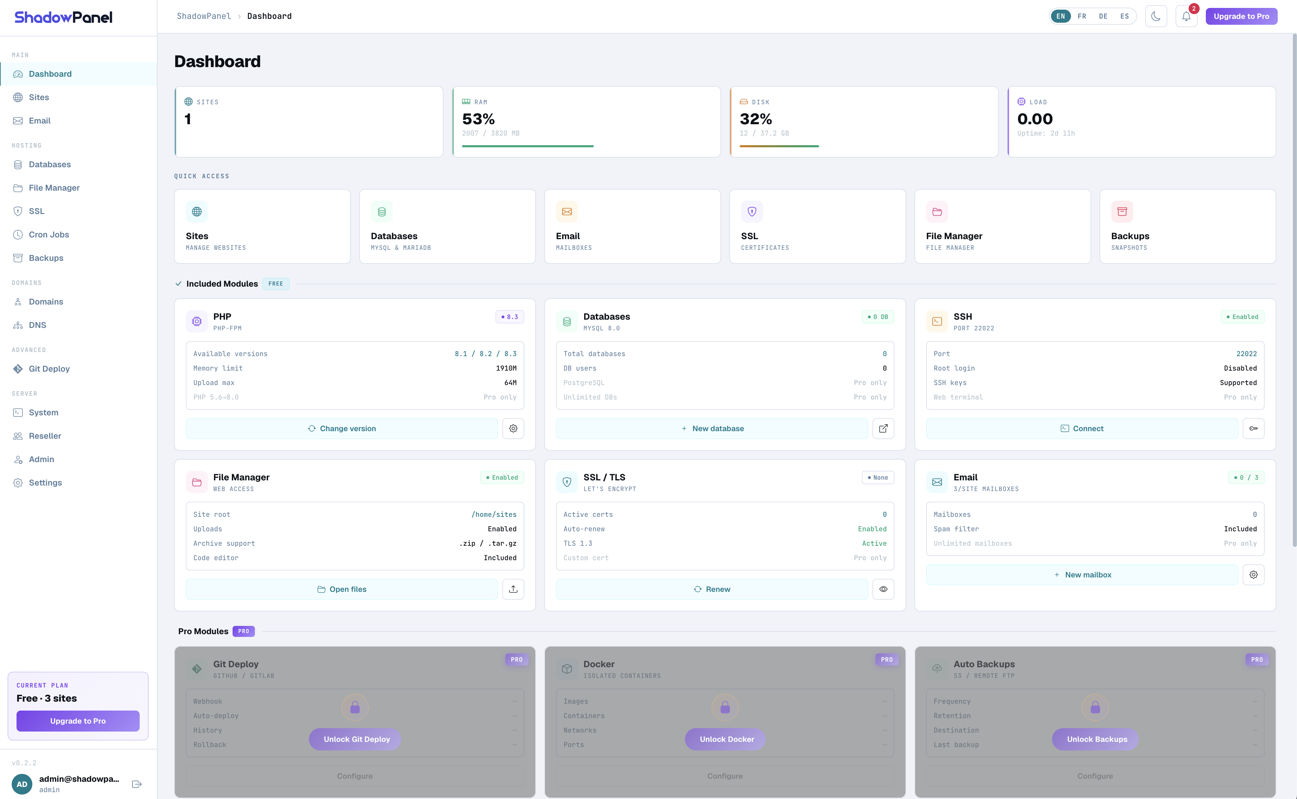The image size is (1297, 799).
Task: Click the Change version button
Action: 342,428
